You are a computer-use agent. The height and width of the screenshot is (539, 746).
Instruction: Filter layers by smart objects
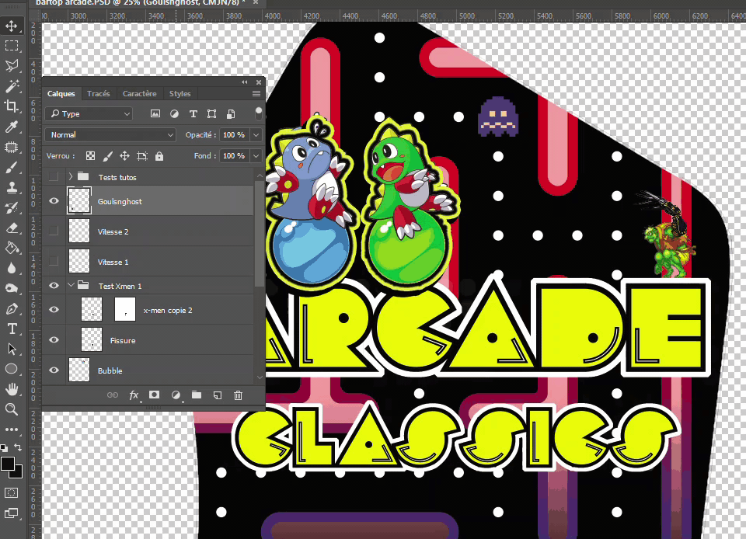231,113
